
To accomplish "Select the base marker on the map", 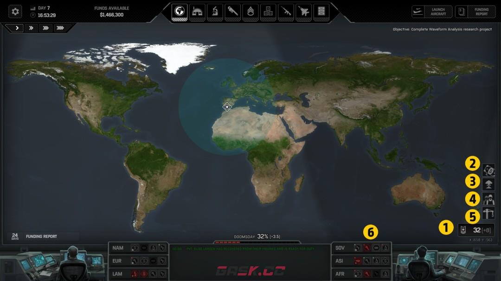I will coord(227,107).
